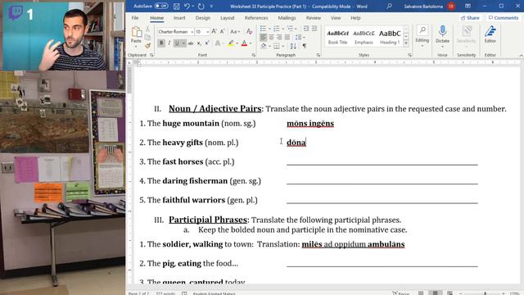Viewport: 524px width, 295px height.
Task: Click the Paste clipboard icon
Action: (136, 33)
